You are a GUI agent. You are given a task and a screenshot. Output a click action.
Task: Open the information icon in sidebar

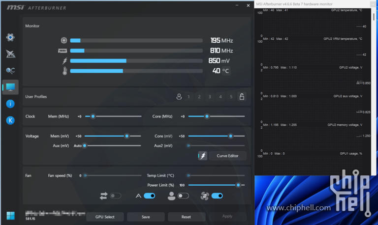click(x=10, y=104)
